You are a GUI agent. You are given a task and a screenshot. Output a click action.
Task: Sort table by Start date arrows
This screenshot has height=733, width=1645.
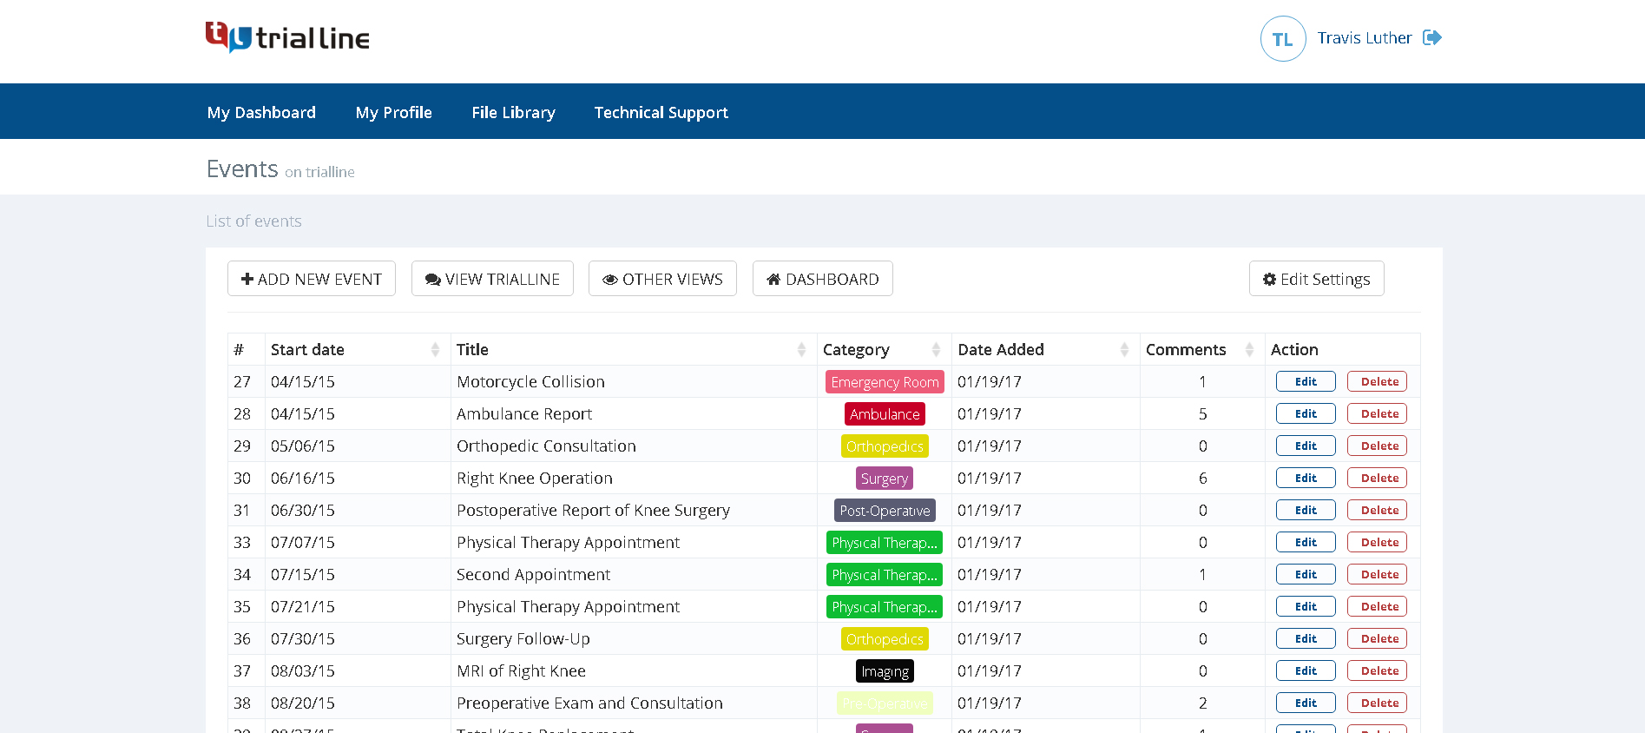435,349
